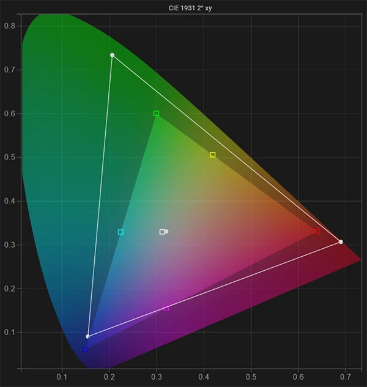
Task: Select the 0.7 label on x-axis
Action: 346,378
